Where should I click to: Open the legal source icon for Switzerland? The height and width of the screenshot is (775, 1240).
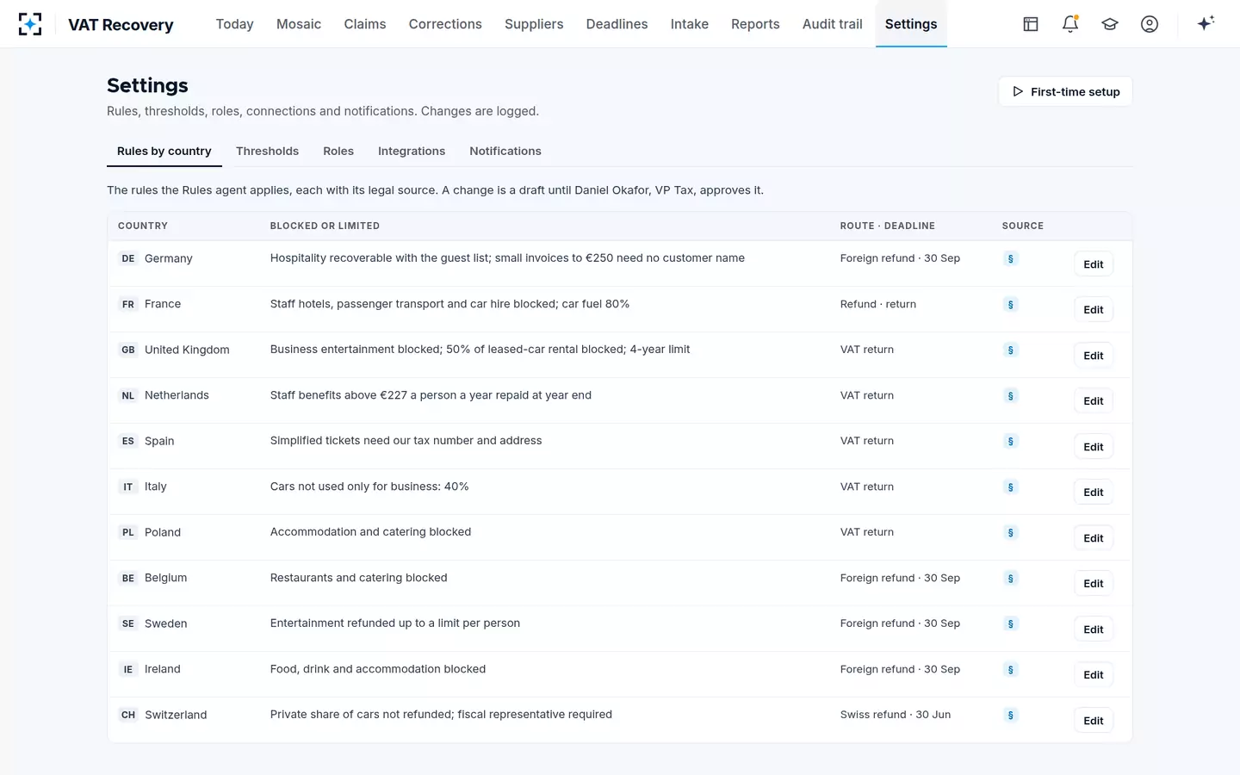click(1011, 715)
